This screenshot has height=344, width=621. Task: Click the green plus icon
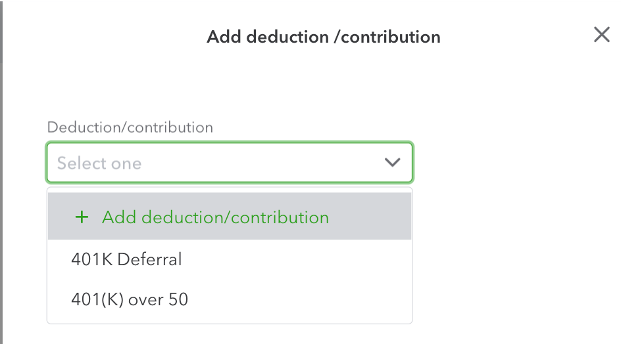click(x=82, y=217)
